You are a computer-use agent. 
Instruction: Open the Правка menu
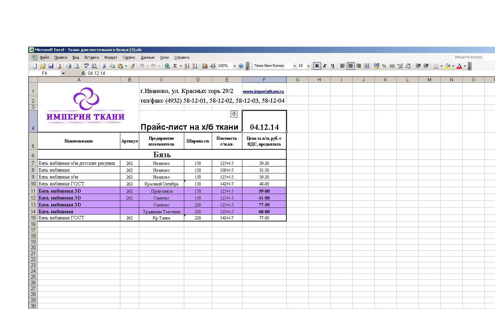[x=60, y=57]
